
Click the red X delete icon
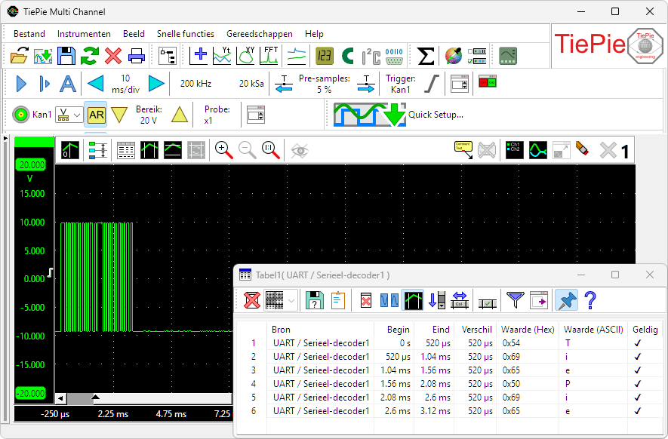pos(113,56)
